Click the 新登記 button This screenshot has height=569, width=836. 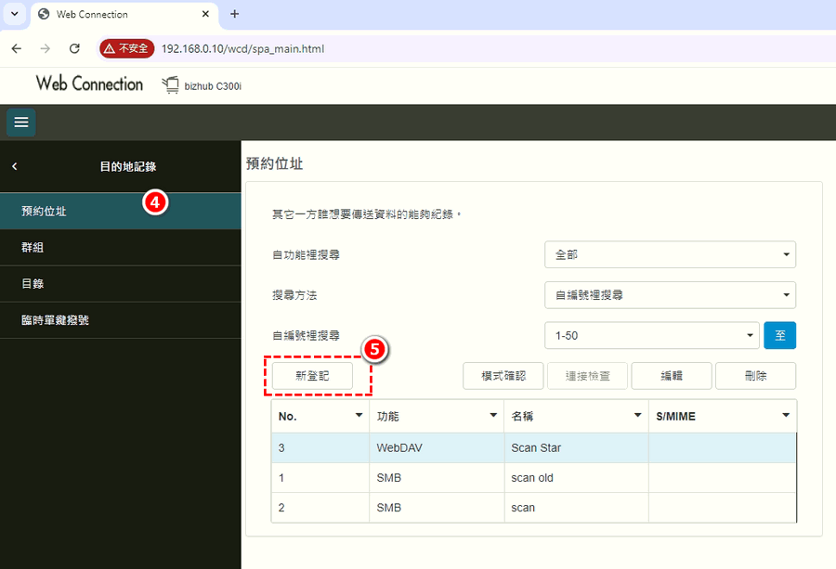coord(311,376)
